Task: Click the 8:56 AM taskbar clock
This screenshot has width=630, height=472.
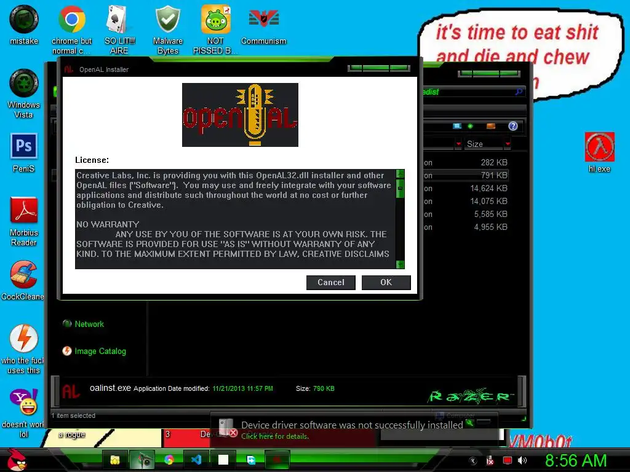Action: coord(576,460)
